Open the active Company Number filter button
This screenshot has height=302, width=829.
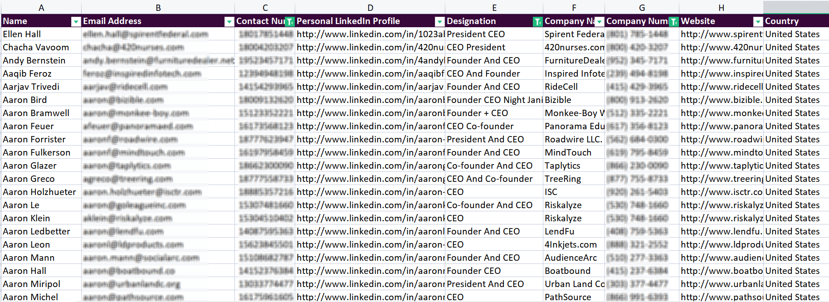(x=673, y=21)
